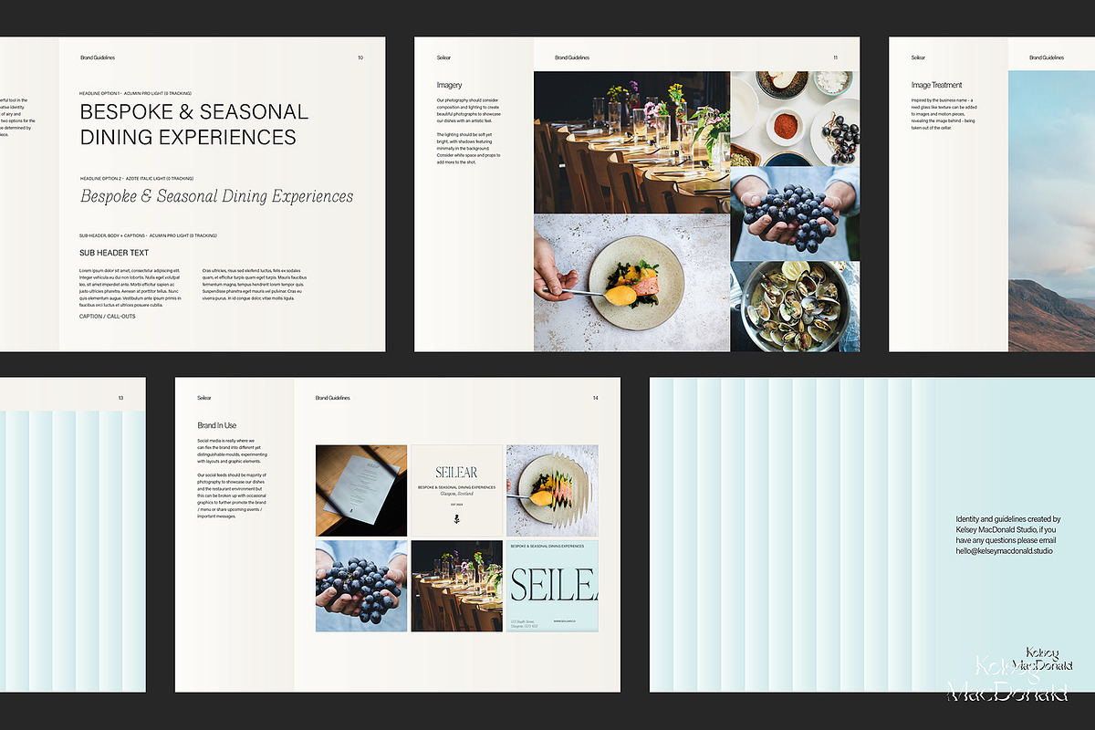The height and width of the screenshot is (730, 1095).
Task: Select the uppercase 'BESPOKE & SEASONAL DINING EXPERIENCES' headline
Action: [194, 124]
